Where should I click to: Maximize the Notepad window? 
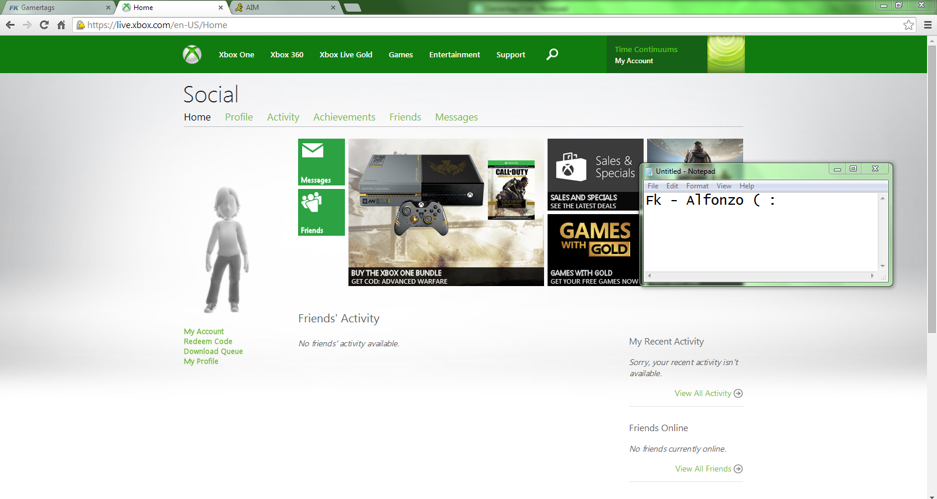(x=853, y=169)
